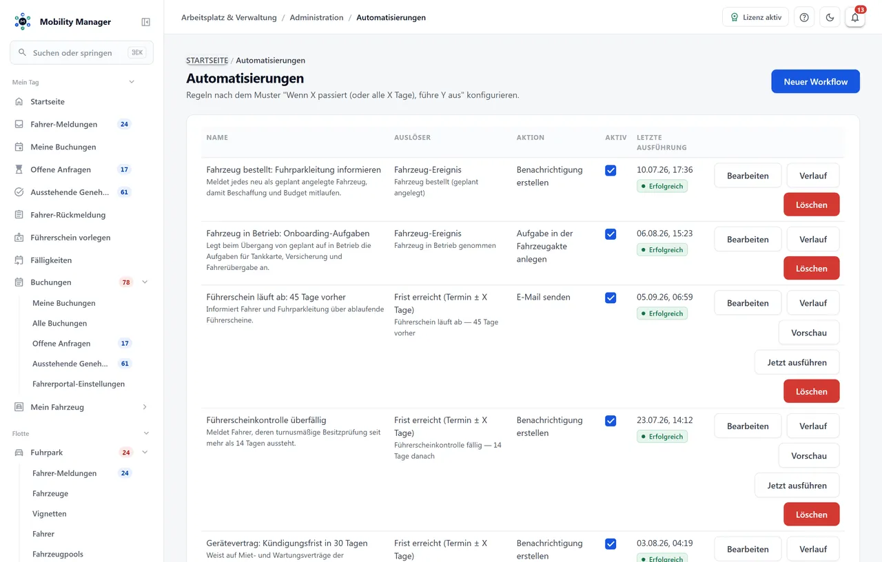
Task: Click the Offene Anfragen hourglass icon under Mein Tag
Action: coord(19,169)
